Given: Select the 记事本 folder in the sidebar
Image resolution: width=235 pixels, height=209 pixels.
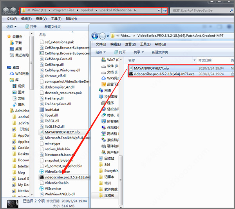Looking at the screenshot, I should pos(107,177).
